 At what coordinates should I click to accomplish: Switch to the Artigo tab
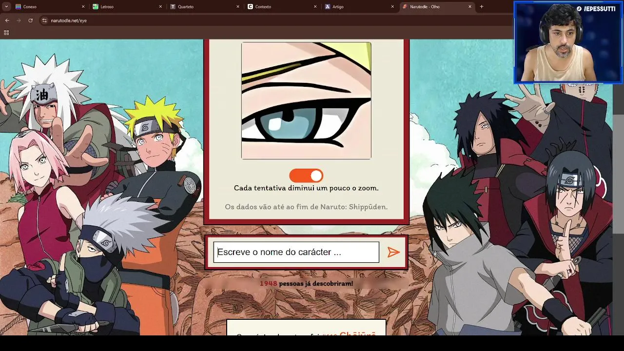[x=359, y=7]
